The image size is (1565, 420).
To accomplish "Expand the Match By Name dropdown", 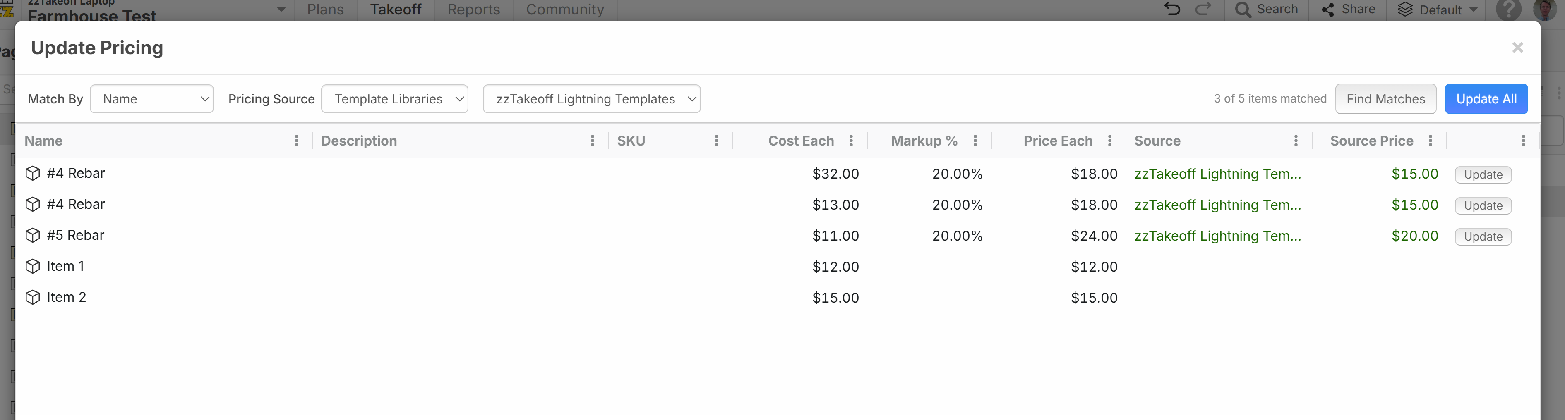I will pos(152,99).
